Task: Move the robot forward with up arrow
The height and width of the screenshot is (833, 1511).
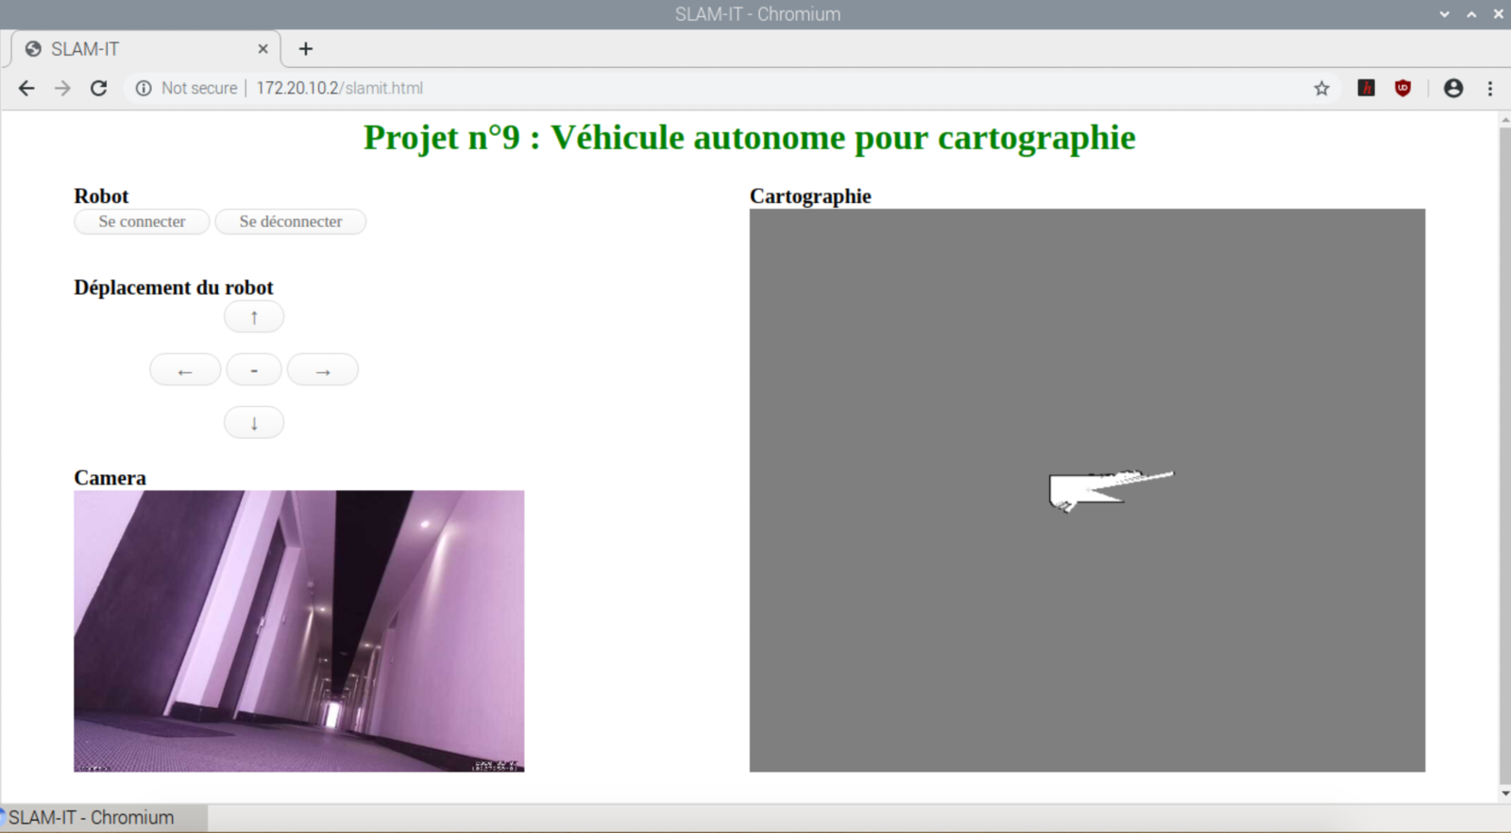Action: tap(253, 317)
